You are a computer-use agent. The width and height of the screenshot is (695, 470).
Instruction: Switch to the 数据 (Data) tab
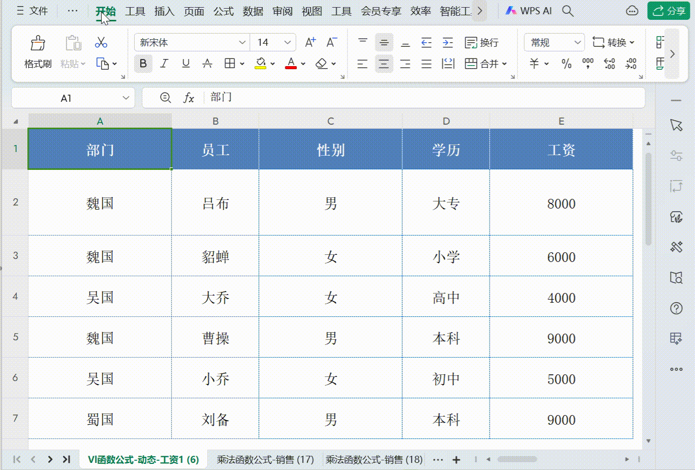point(253,11)
